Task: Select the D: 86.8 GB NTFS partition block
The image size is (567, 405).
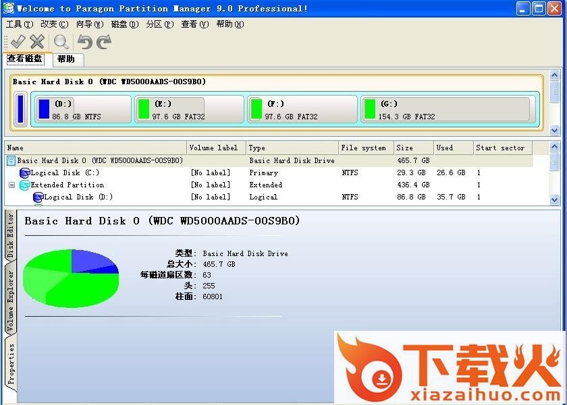Action: pos(83,109)
